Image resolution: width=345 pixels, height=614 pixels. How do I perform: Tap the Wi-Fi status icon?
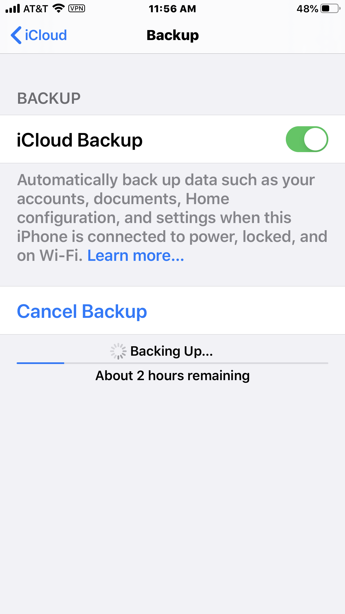59,8
